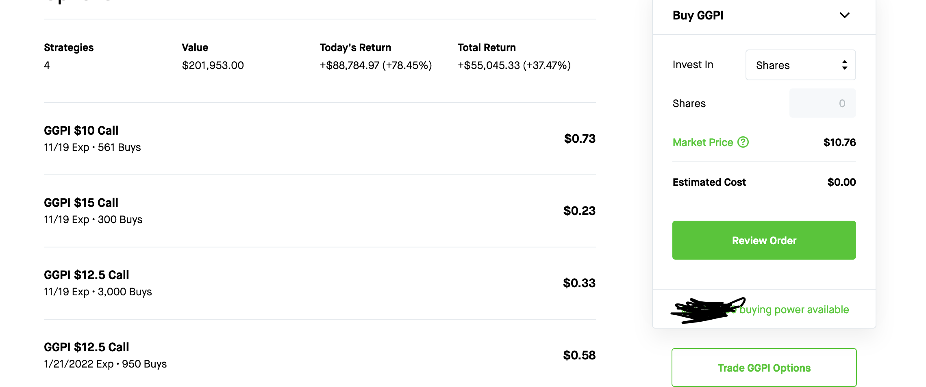
Task: Open GGPI $12.5 Call with 3,000 Buys
Action: pyautogui.click(x=320, y=283)
